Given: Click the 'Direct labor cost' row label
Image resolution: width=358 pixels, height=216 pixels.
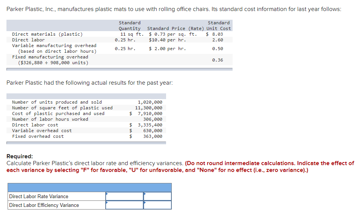Looking at the screenshot, I should click(x=35, y=125).
